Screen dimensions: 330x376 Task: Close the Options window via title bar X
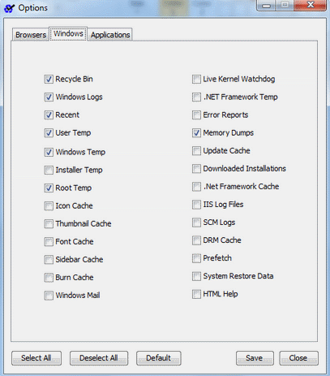311,5
